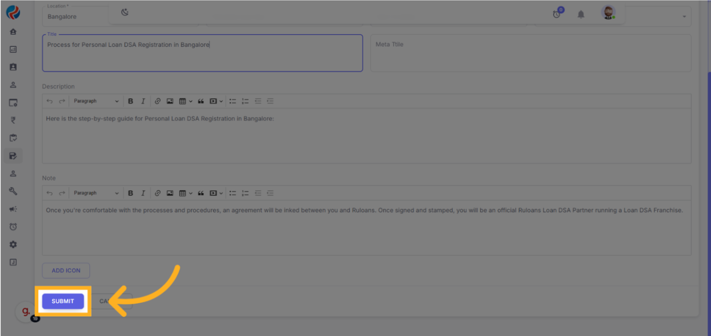Click the SUBMIT button
711x336 pixels.
[63, 301]
